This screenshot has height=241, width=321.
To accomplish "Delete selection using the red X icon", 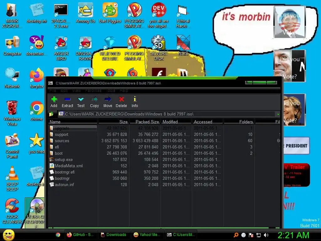I will click(121, 102).
